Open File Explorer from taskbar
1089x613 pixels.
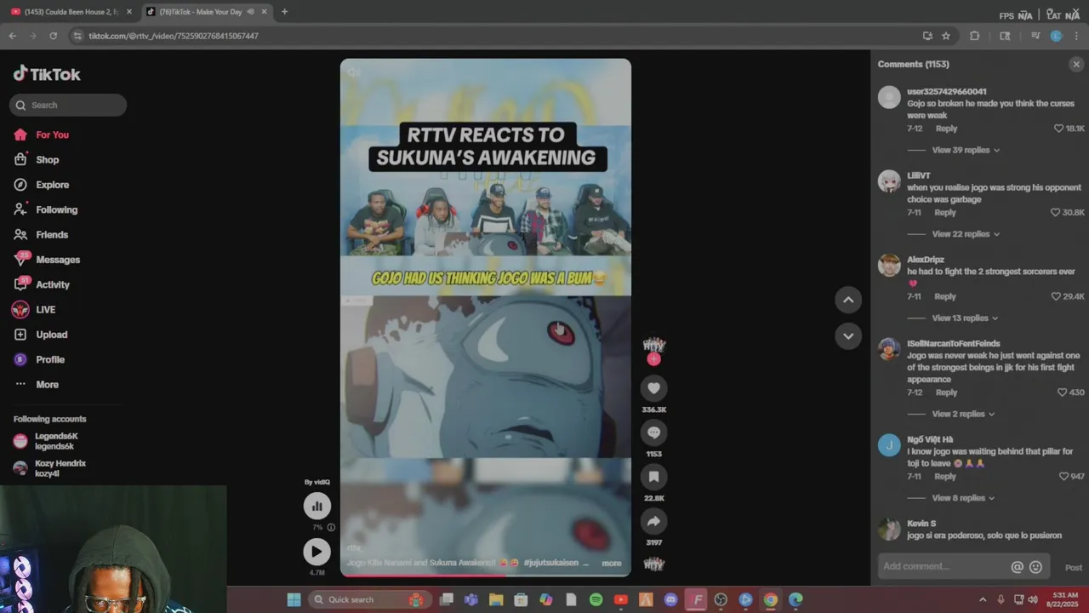pos(496,600)
